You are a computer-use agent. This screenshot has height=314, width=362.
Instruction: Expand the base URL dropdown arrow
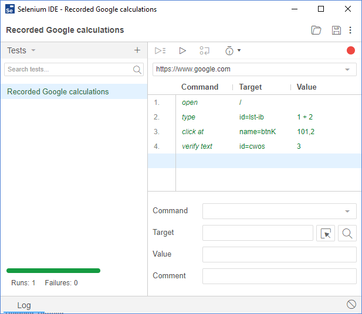click(x=347, y=69)
